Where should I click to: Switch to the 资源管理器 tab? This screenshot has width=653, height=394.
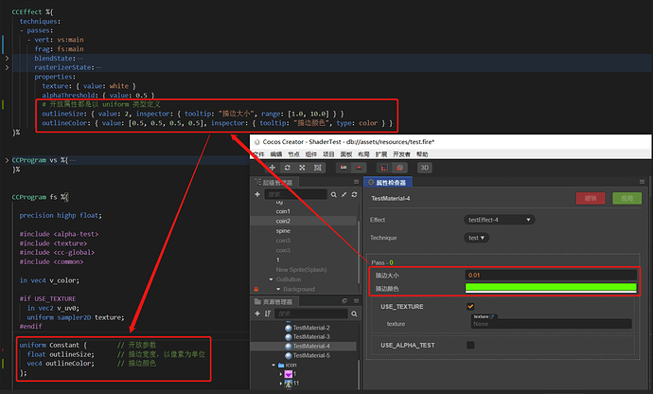[274, 301]
